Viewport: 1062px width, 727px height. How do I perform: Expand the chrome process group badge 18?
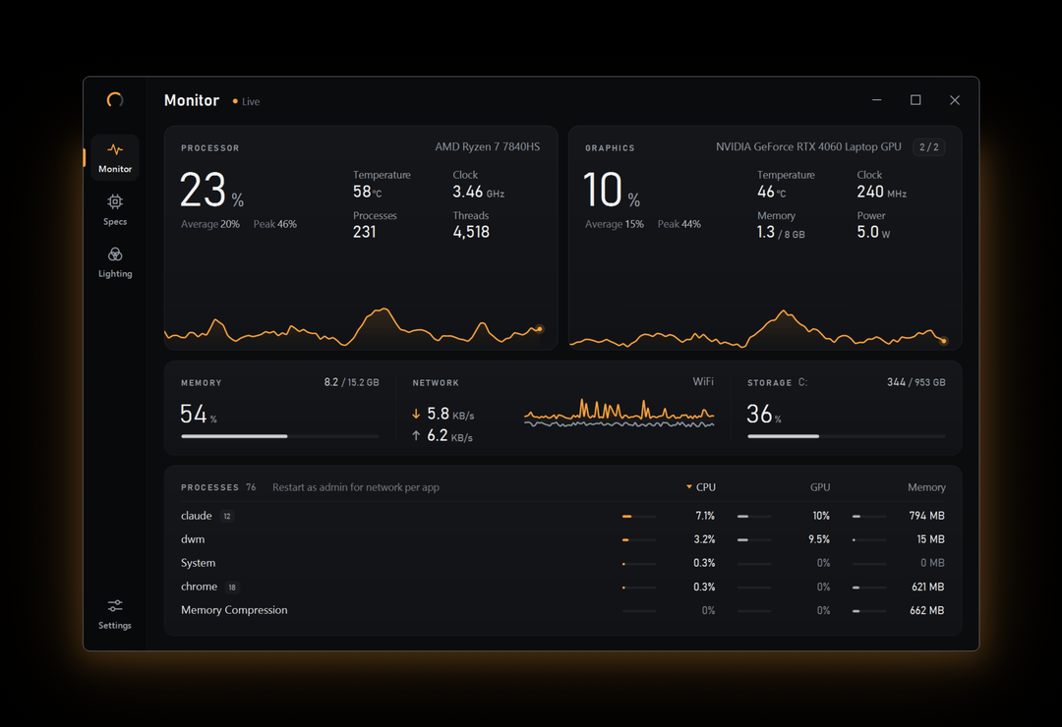tap(232, 587)
